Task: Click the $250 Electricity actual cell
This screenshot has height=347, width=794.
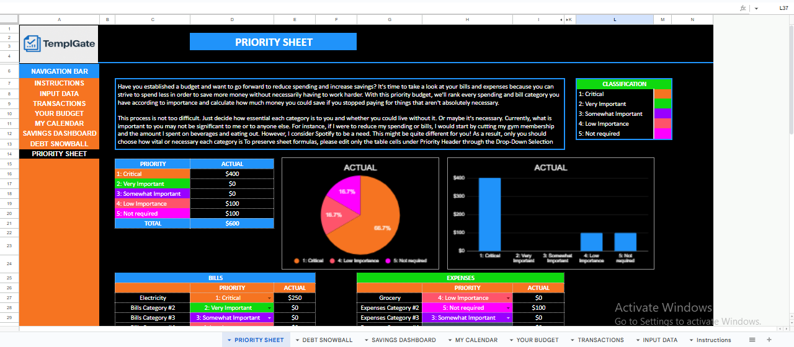Action: (x=294, y=298)
